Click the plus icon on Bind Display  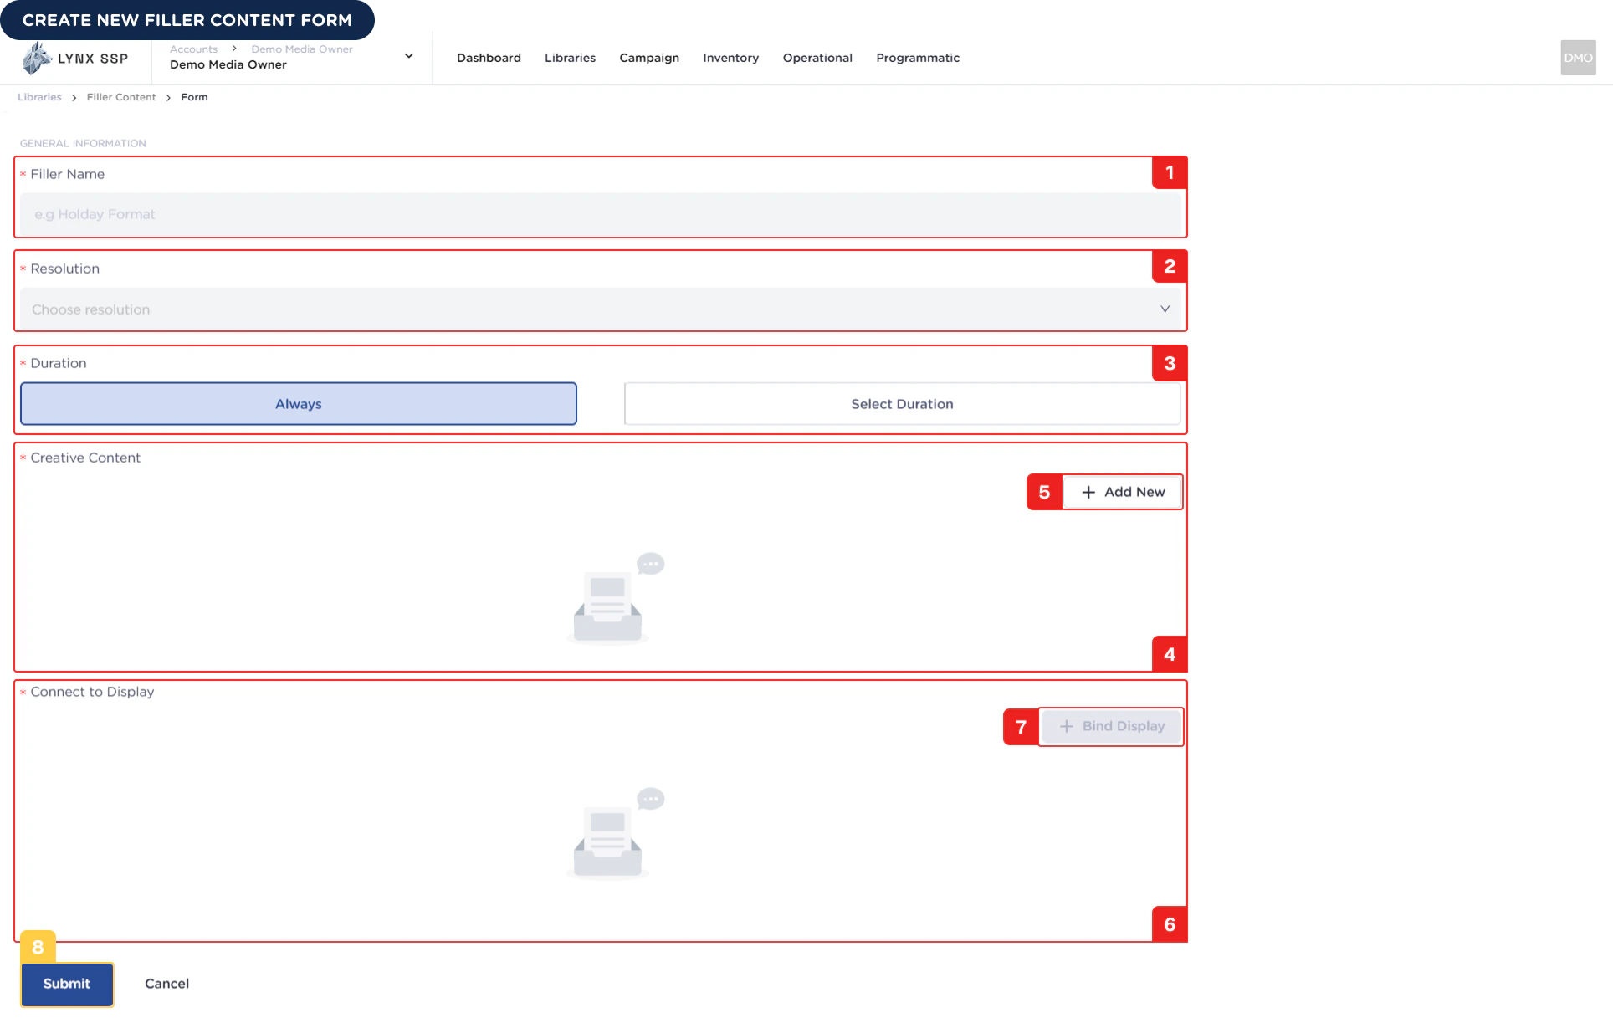(1066, 726)
